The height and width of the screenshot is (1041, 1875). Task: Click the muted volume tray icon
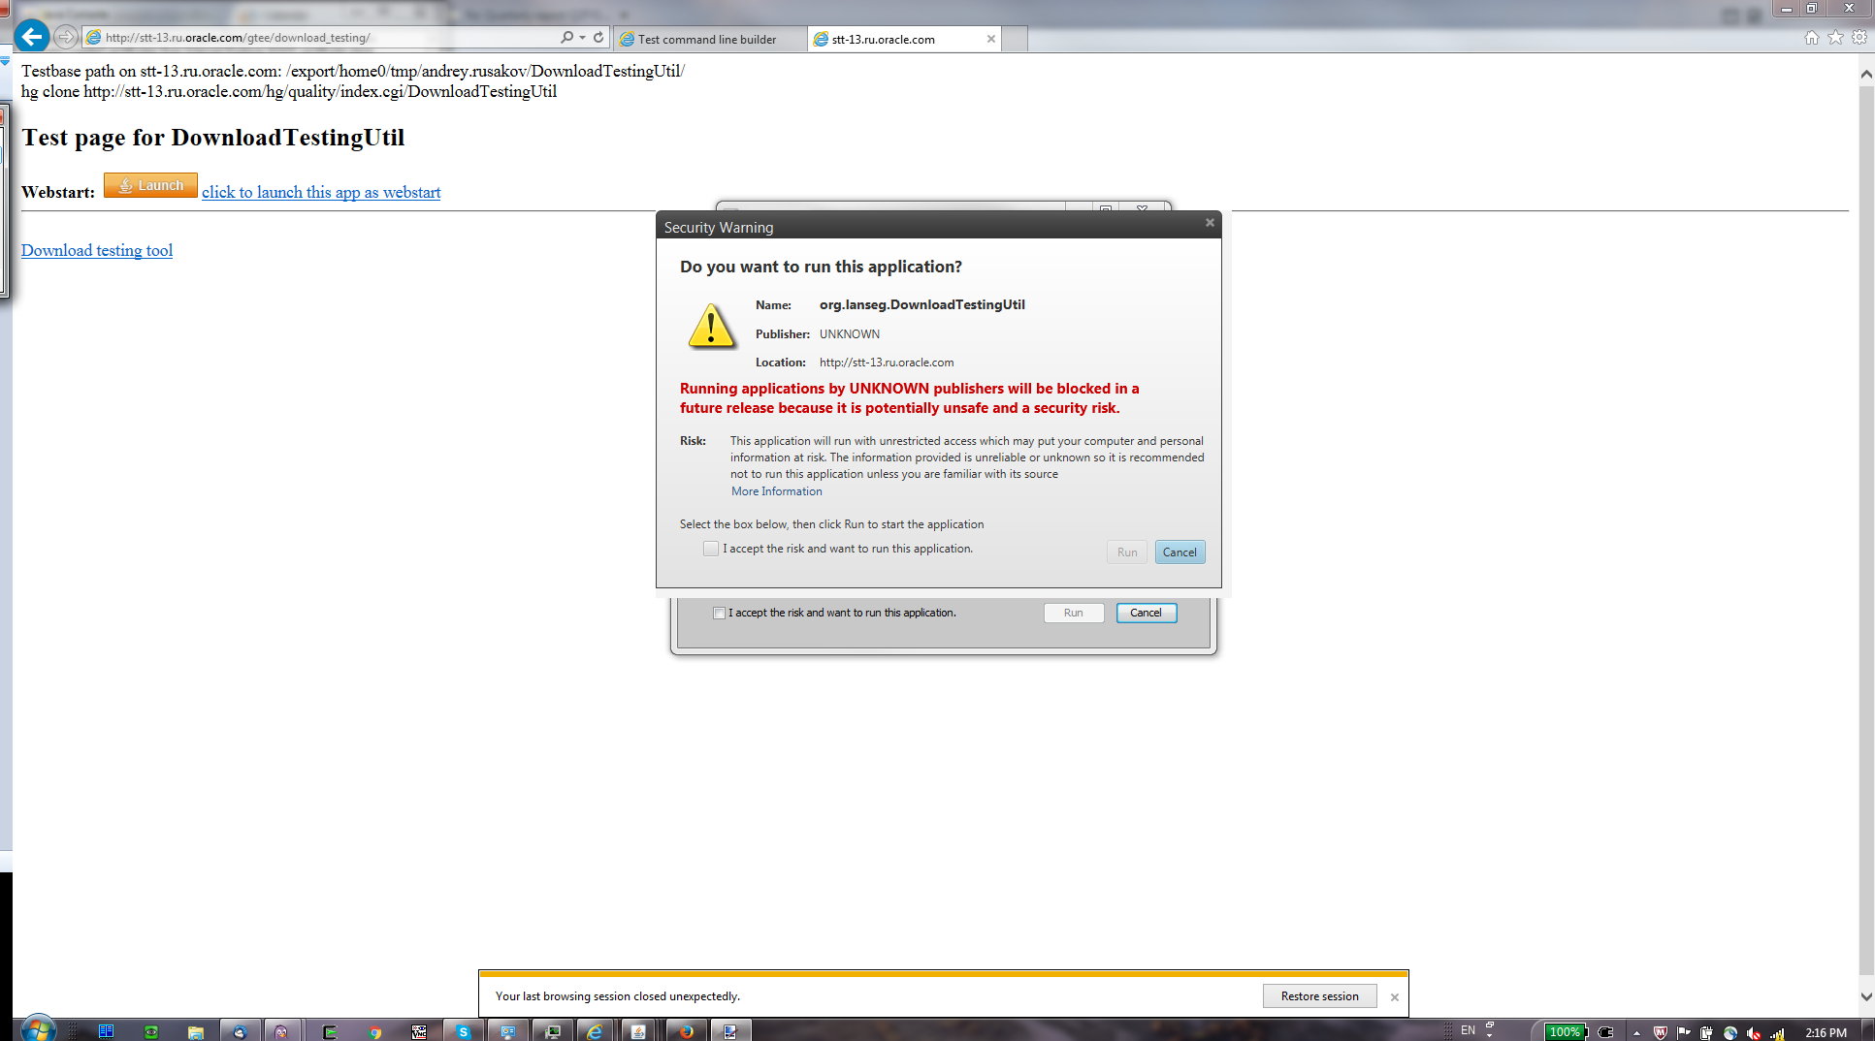(1754, 1032)
